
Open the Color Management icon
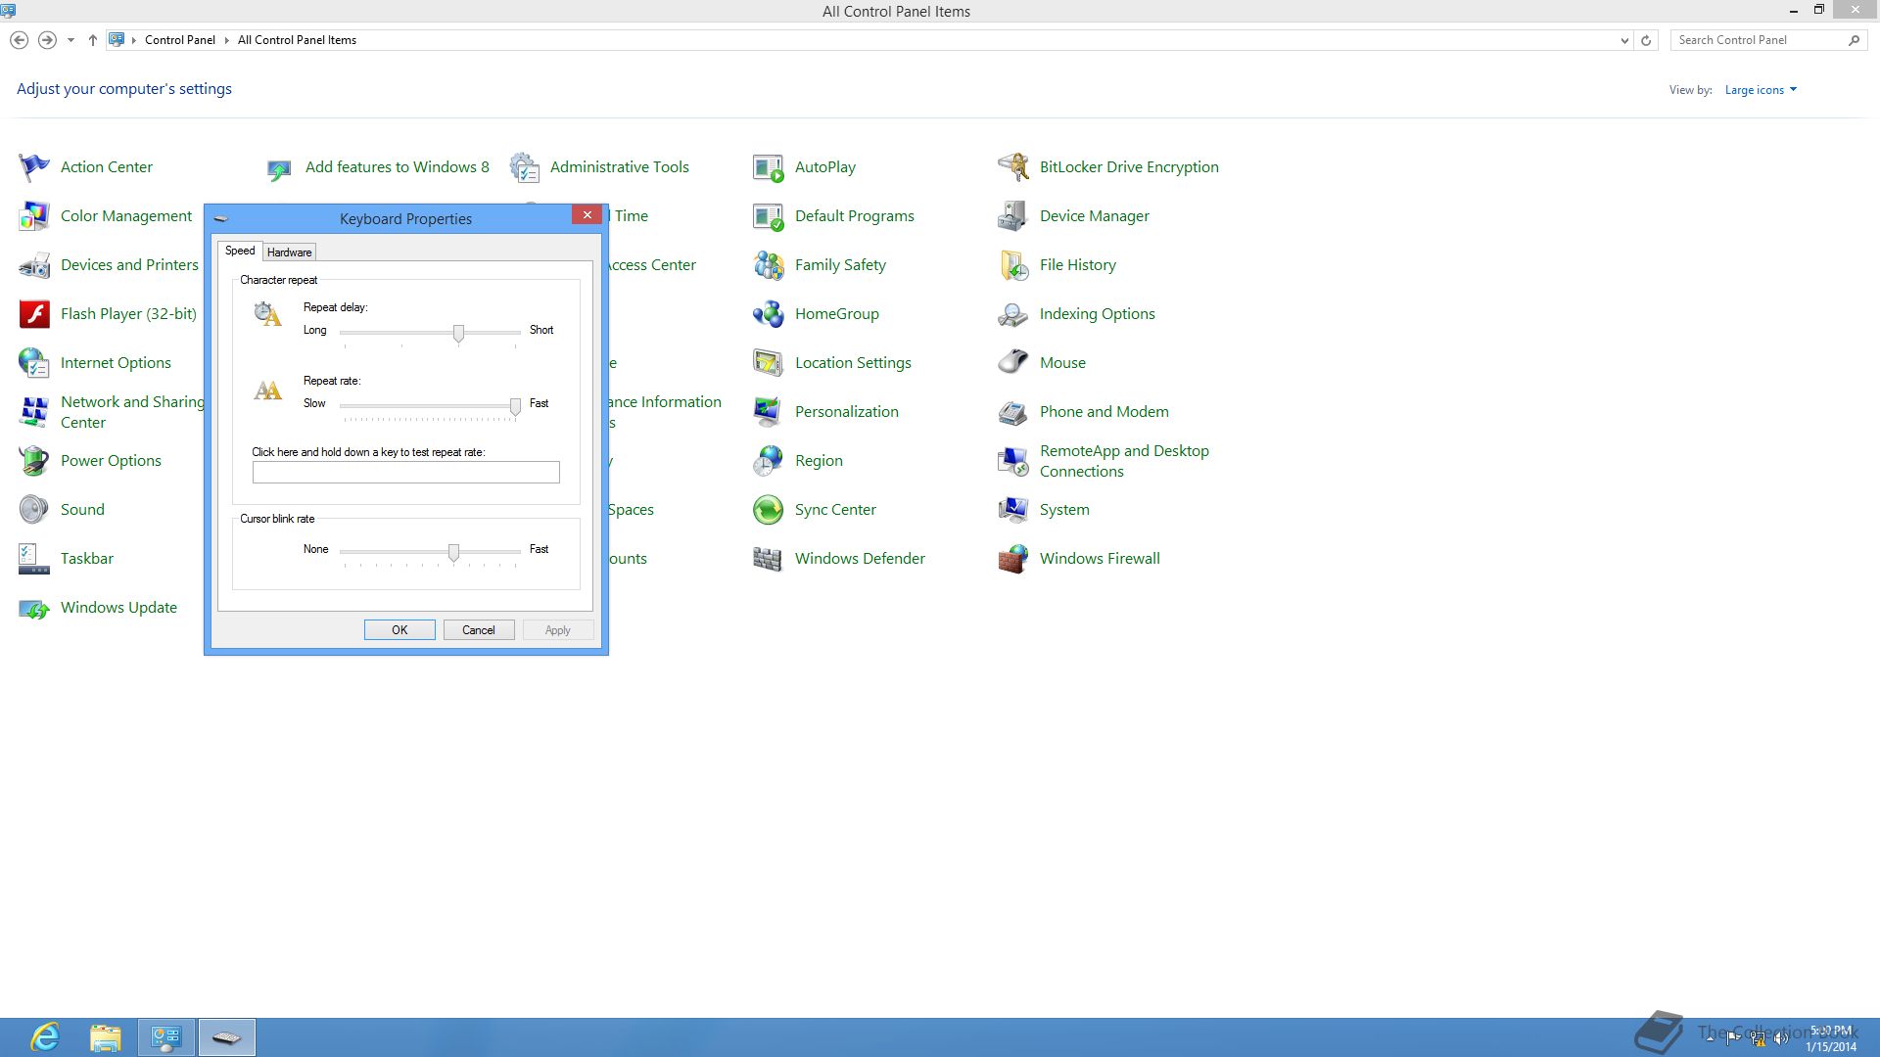pos(34,216)
